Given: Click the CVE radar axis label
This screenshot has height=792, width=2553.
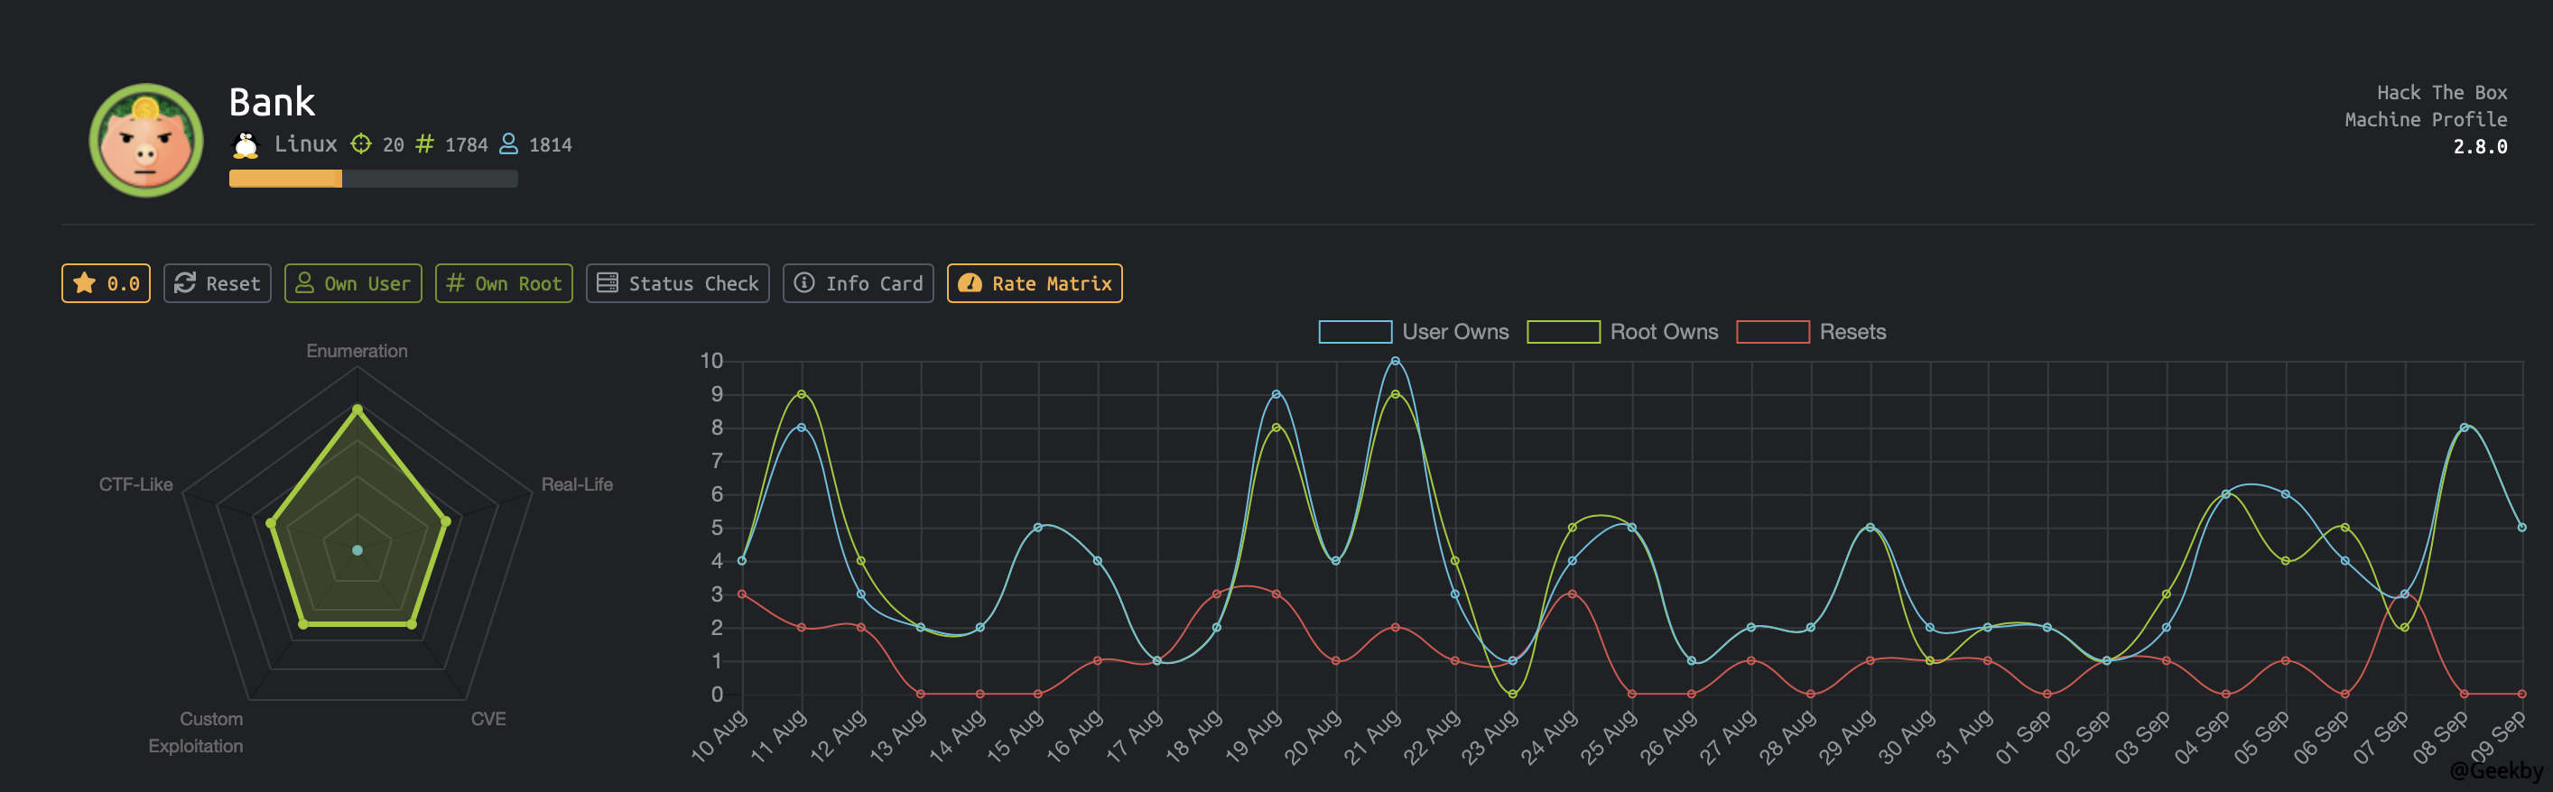Looking at the screenshot, I should 488,719.
